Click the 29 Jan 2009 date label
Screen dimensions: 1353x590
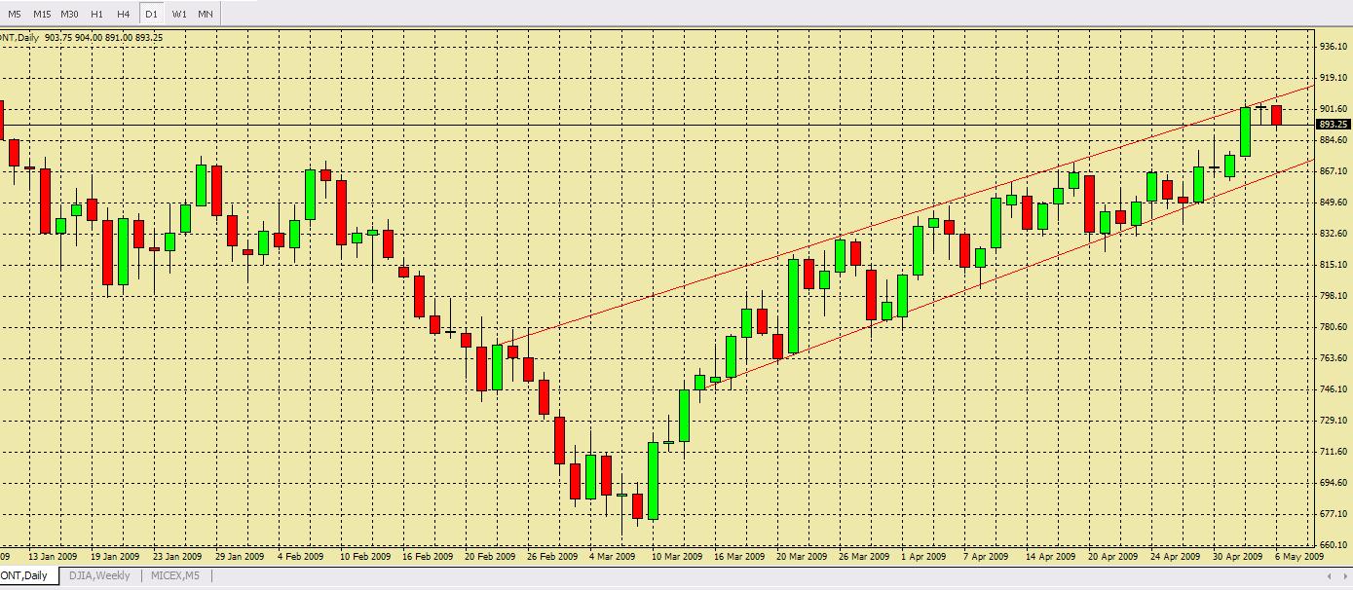coord(240,557)
